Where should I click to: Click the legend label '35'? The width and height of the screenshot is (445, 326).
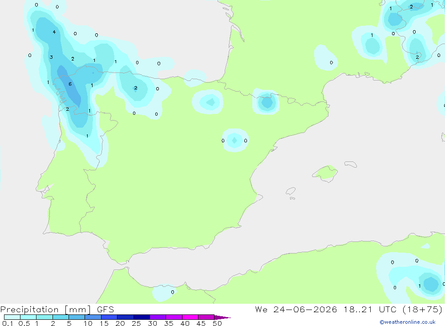pyautogui.click(x=169, y=323)
